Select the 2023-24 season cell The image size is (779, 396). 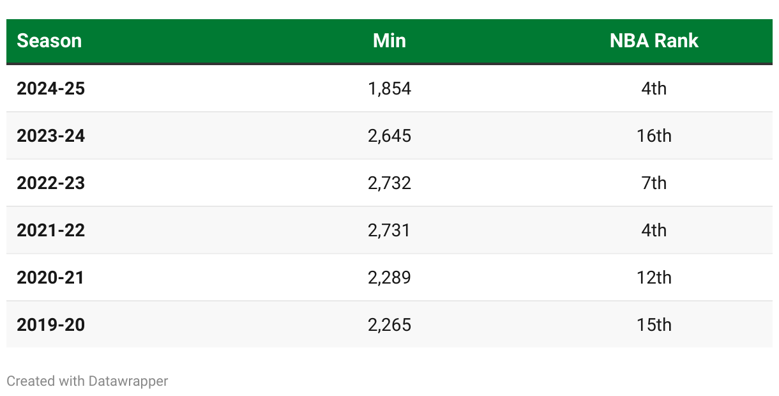pyautogui.click(x=51, y=136)
